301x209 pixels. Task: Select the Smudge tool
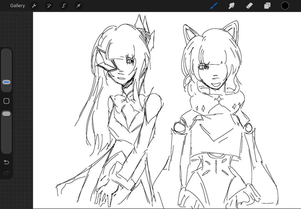[232, 6]
